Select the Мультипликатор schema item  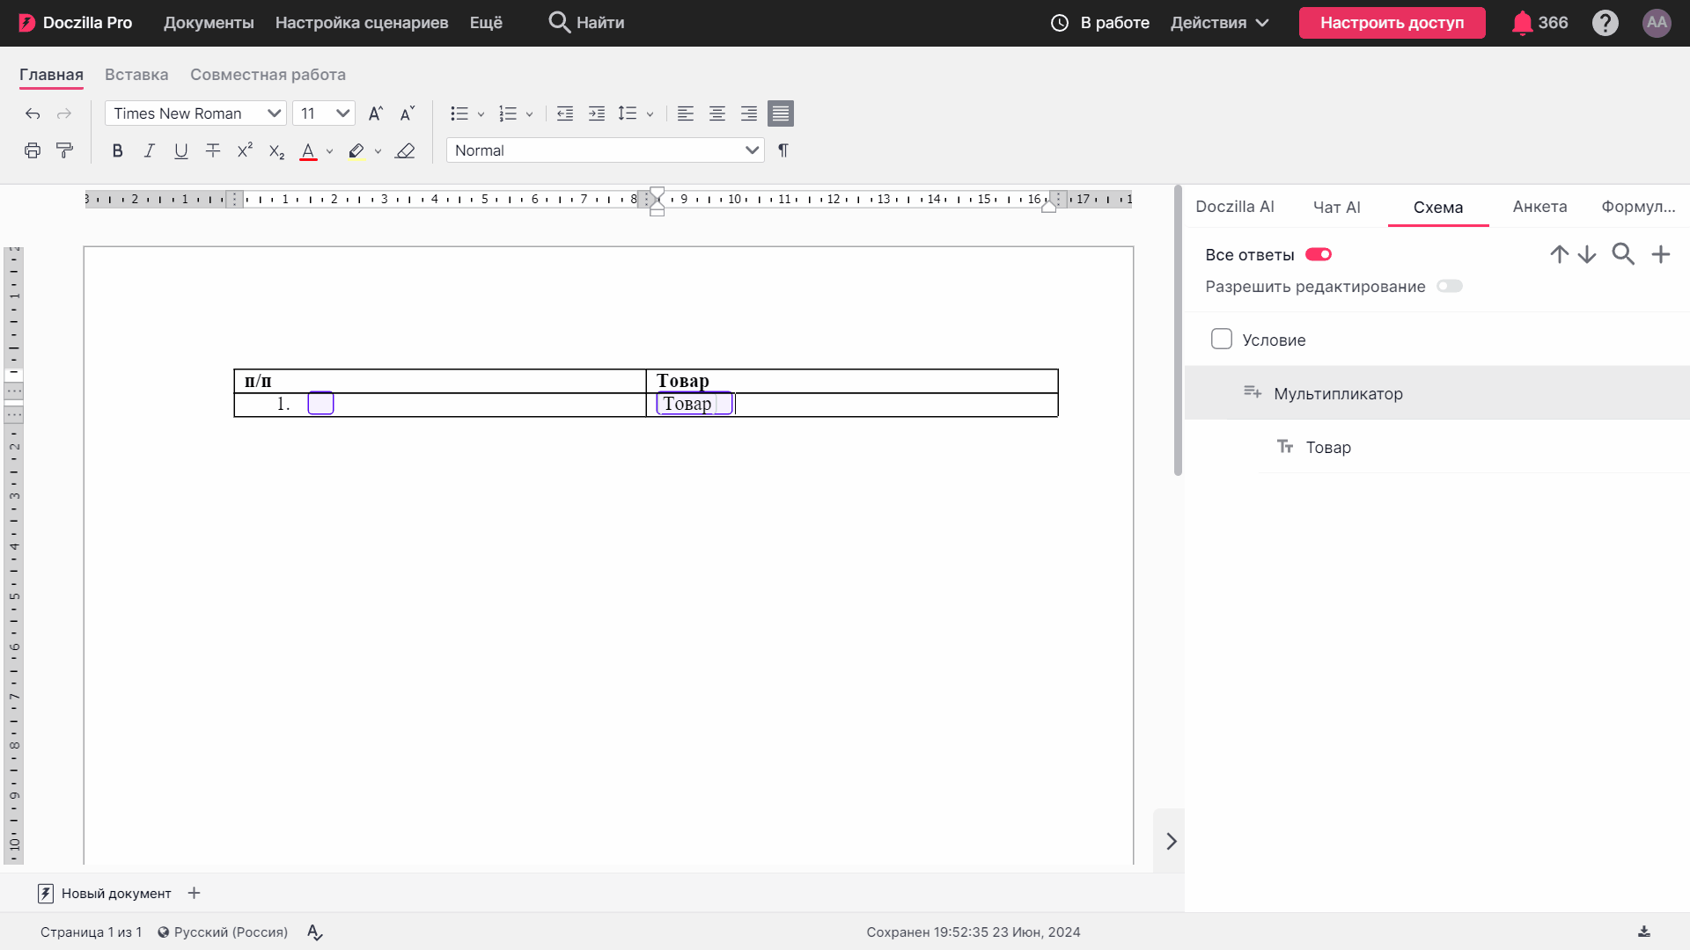[1436, 393]
